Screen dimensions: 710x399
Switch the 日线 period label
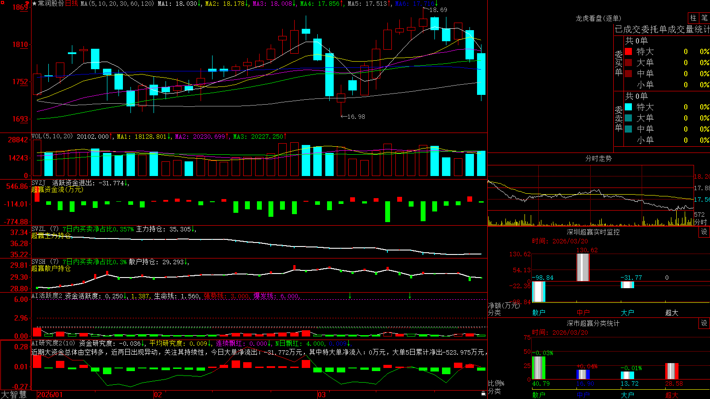coord(71,4)
